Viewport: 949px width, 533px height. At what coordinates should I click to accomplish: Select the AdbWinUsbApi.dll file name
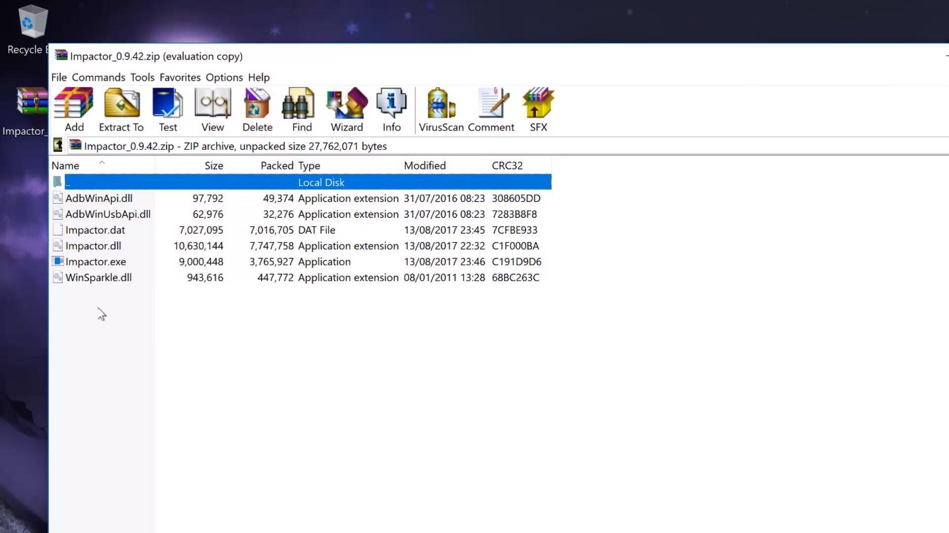[x=108, y=214]
